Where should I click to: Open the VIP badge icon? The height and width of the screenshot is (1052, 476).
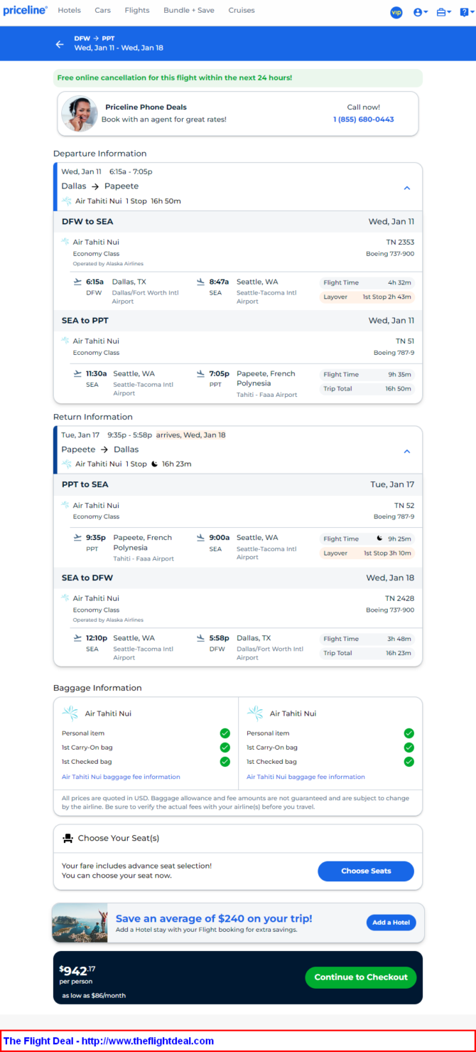[396, 12]
